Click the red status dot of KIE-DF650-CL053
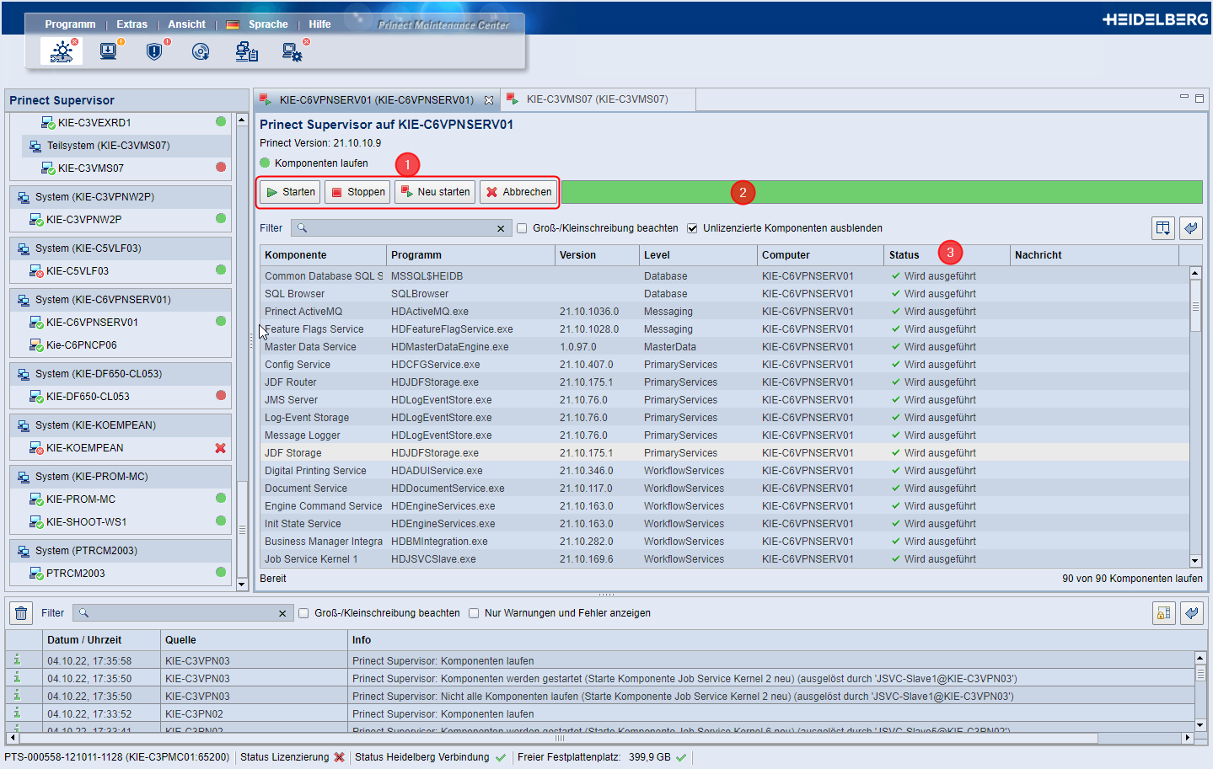The width and height of the screenshot is (1213, 769). click(x=221, y=396)
